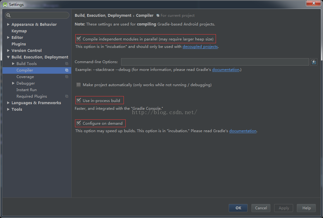Click the Android Studio icon in title bar
This screenshot has height=218, width=323.
[x=5, y=5]
